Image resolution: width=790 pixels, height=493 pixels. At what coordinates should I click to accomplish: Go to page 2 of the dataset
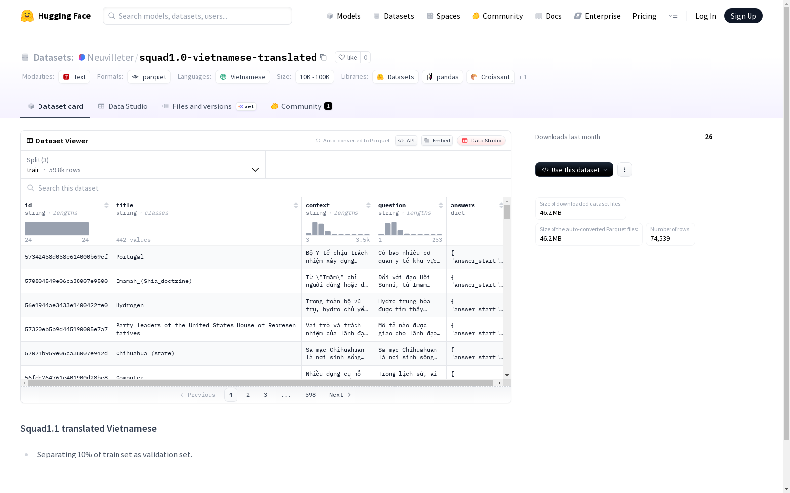click(x=248, y=395)
